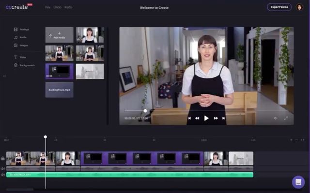Skip to start of the video preview
This screenshot has width=310, height=193.
189,118
